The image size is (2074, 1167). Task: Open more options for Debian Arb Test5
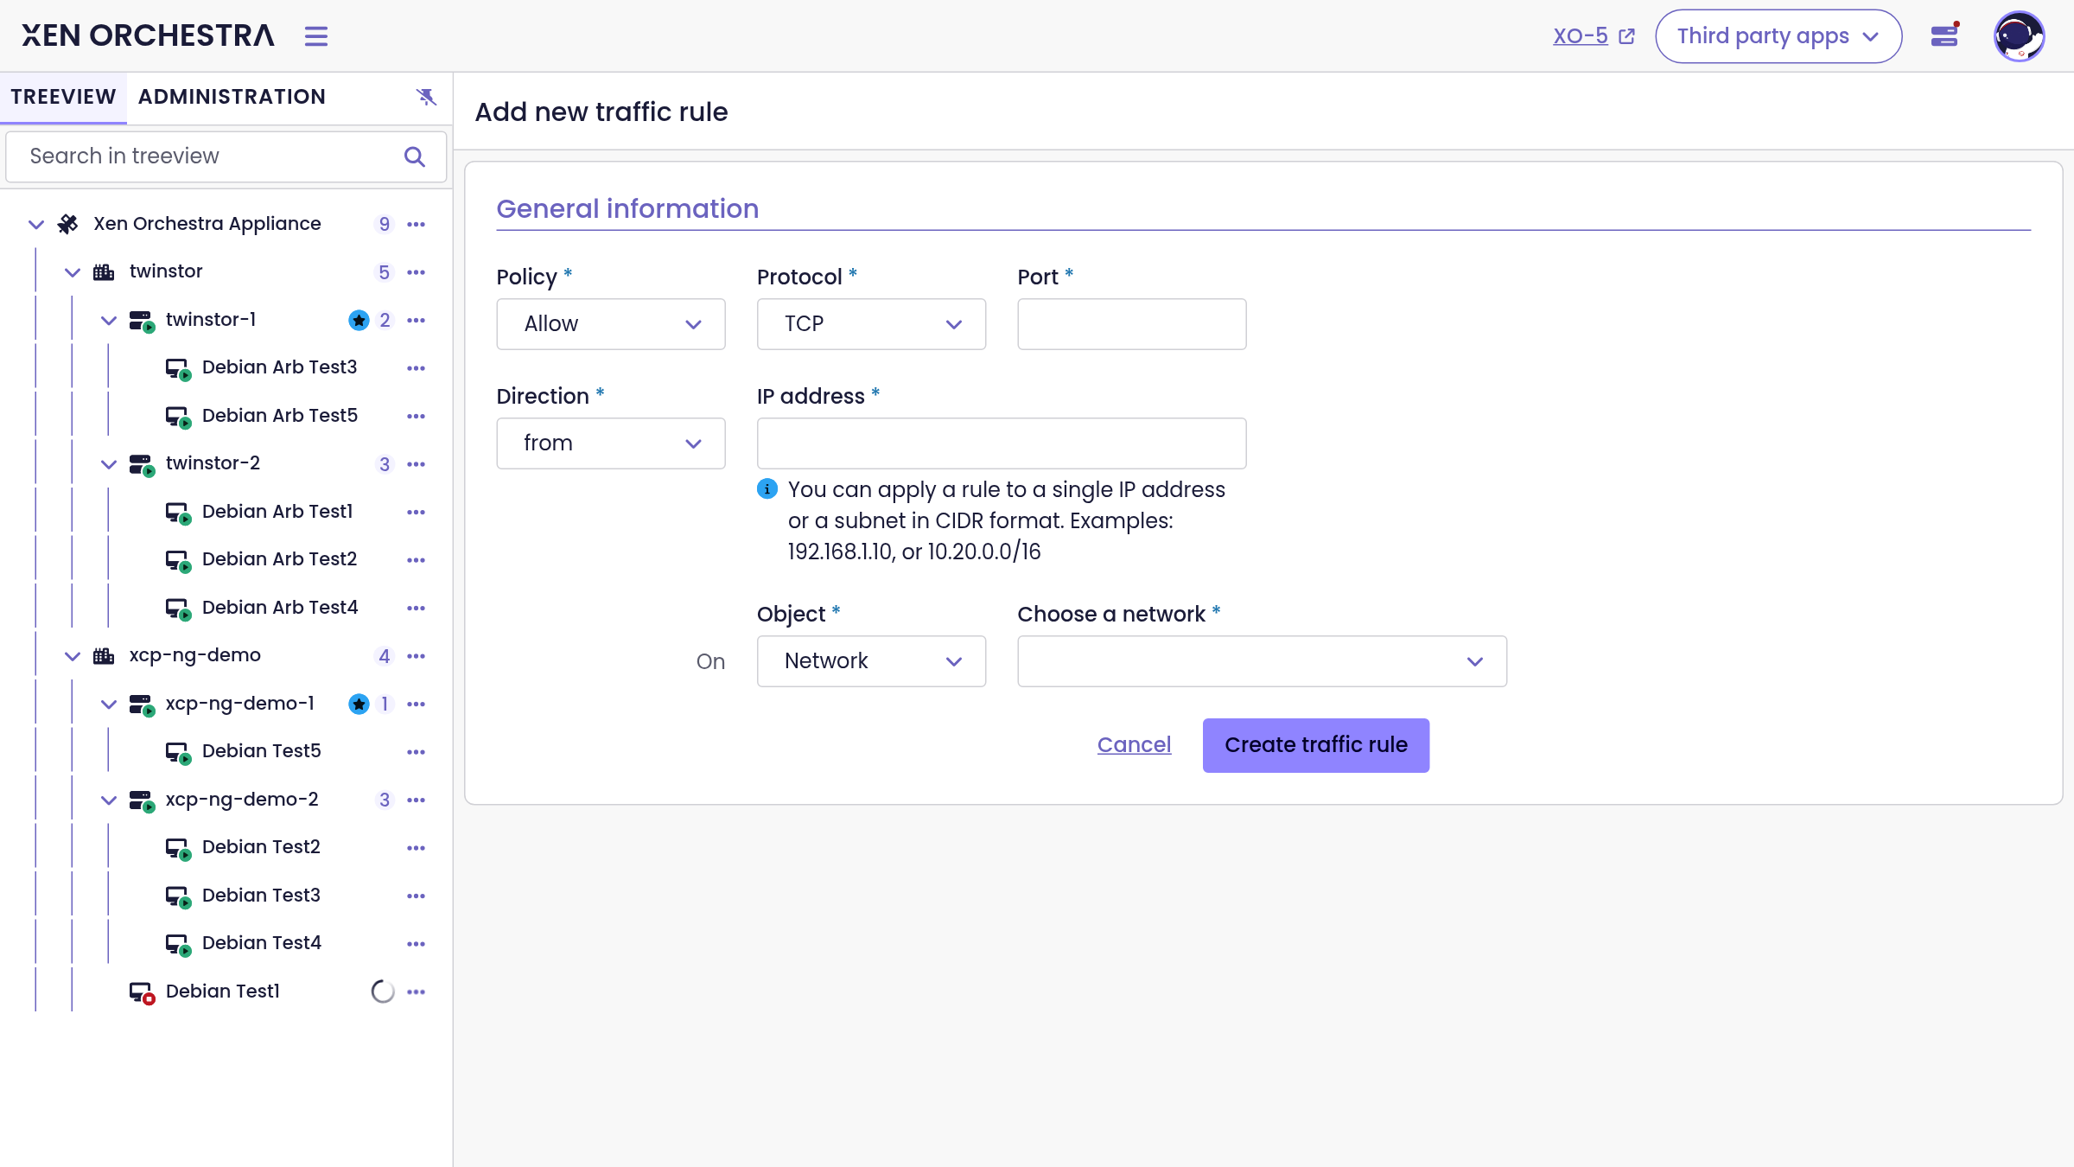pos(417,416)
